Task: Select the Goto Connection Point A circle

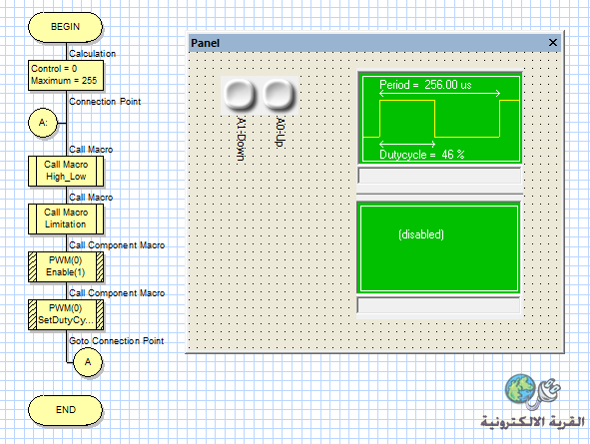Action: (88, 362)
